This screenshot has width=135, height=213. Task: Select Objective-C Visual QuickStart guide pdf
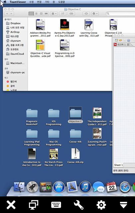pos(40,49)
